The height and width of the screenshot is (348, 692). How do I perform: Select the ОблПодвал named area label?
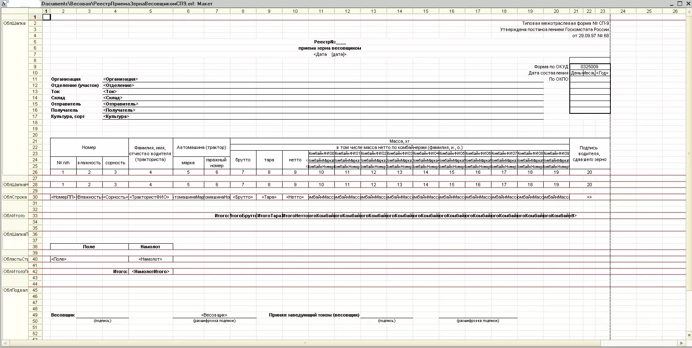point(15,290)
